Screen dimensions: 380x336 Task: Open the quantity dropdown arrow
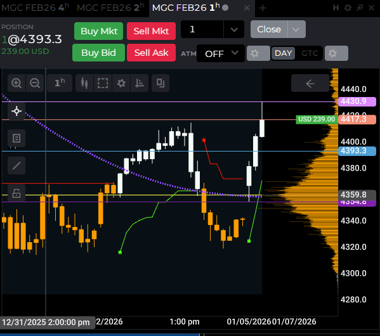point(234,29)
